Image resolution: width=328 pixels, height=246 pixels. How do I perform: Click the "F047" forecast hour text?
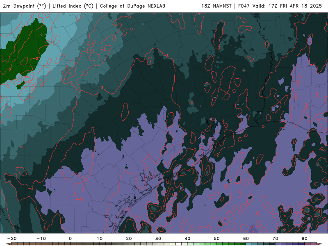point(244,6)
